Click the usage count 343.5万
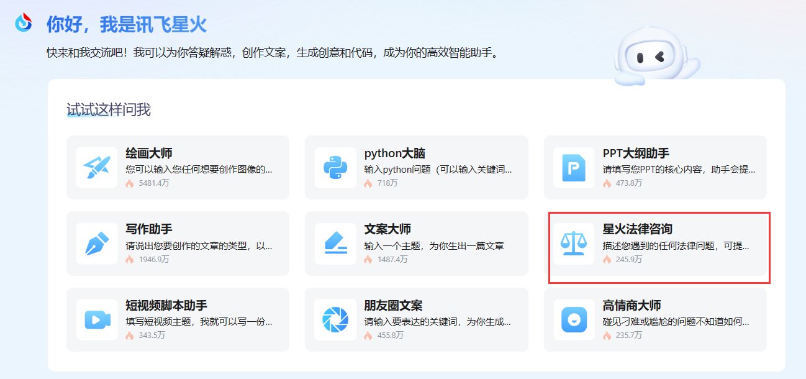The width and height of the screenshot is (806, 379). pyautogui.click(x=152, y=336)
